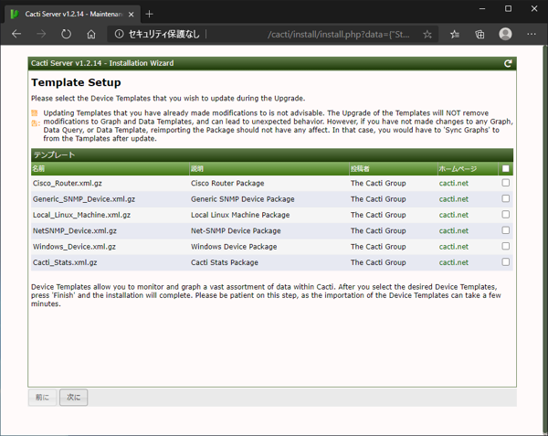The image size is (548, 436).
Task: Refresh the Installation Wizard with the header icon
Action: 508,63
